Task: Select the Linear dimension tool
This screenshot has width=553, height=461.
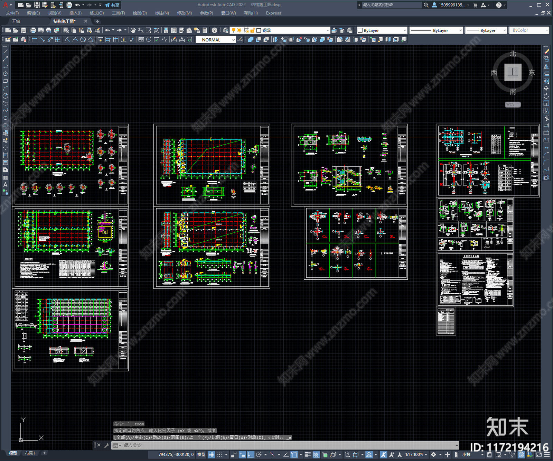Action: click(35, 40)
